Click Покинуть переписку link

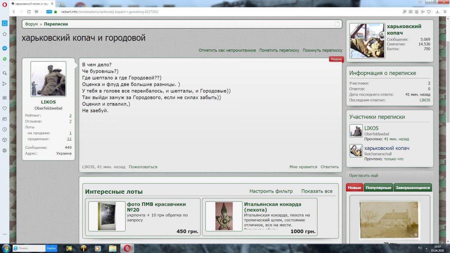[x=322, y=50]
